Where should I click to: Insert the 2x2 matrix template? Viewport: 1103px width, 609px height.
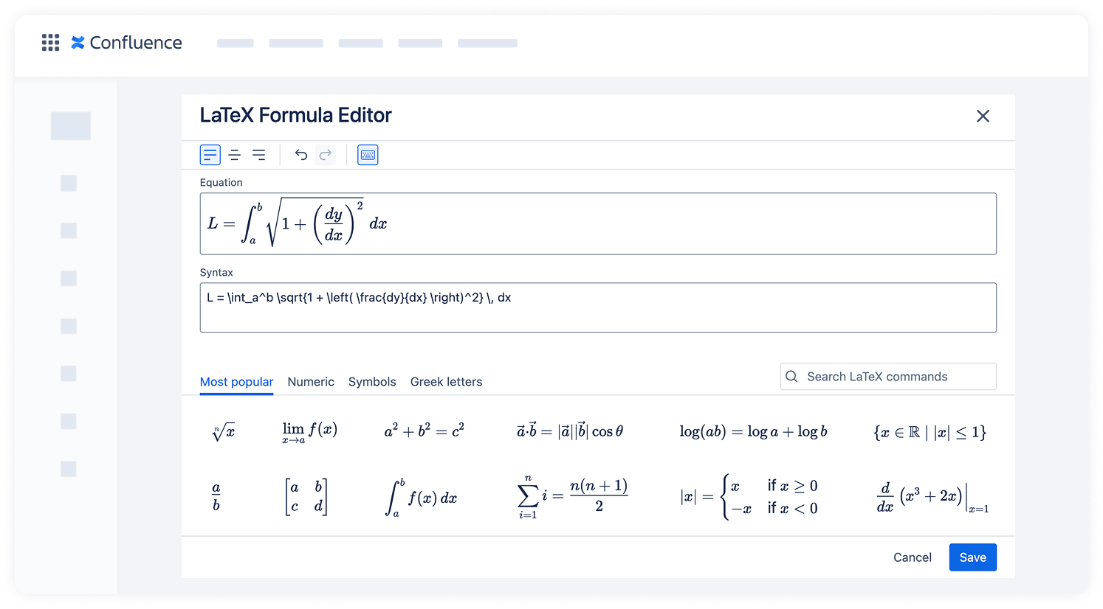(306, 496)
